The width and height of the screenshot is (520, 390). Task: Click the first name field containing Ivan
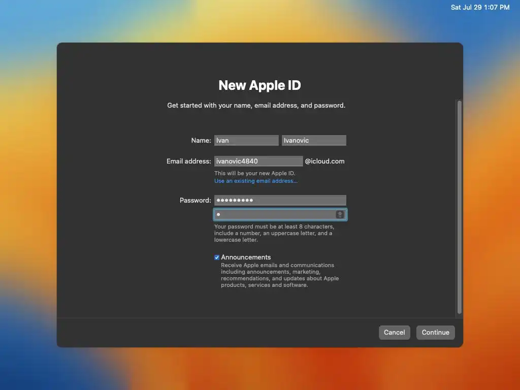[x=246, y=140]
